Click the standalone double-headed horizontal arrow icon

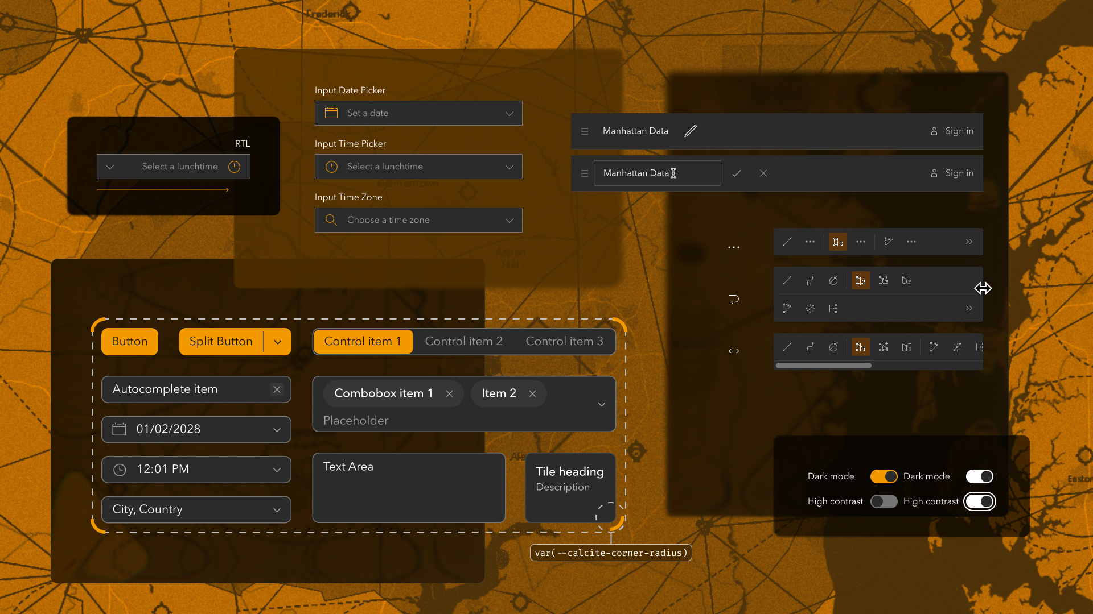[x=734, y=351]
